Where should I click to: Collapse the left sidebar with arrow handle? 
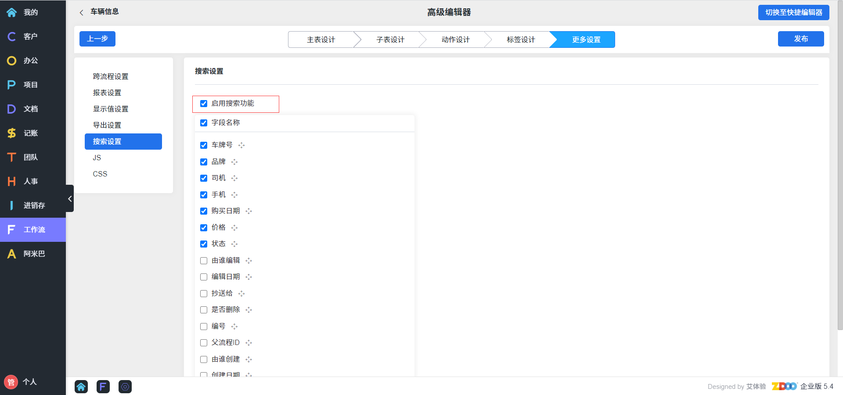click(x=70, y=199)
